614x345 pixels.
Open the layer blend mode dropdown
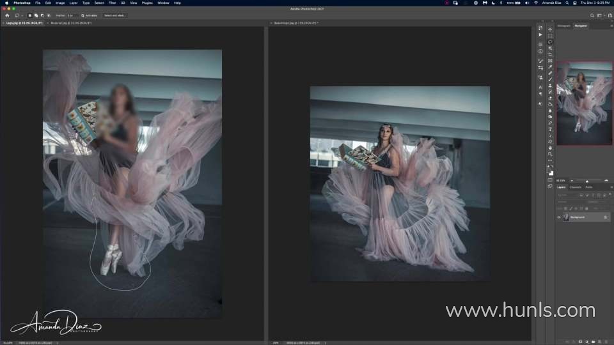572,202
